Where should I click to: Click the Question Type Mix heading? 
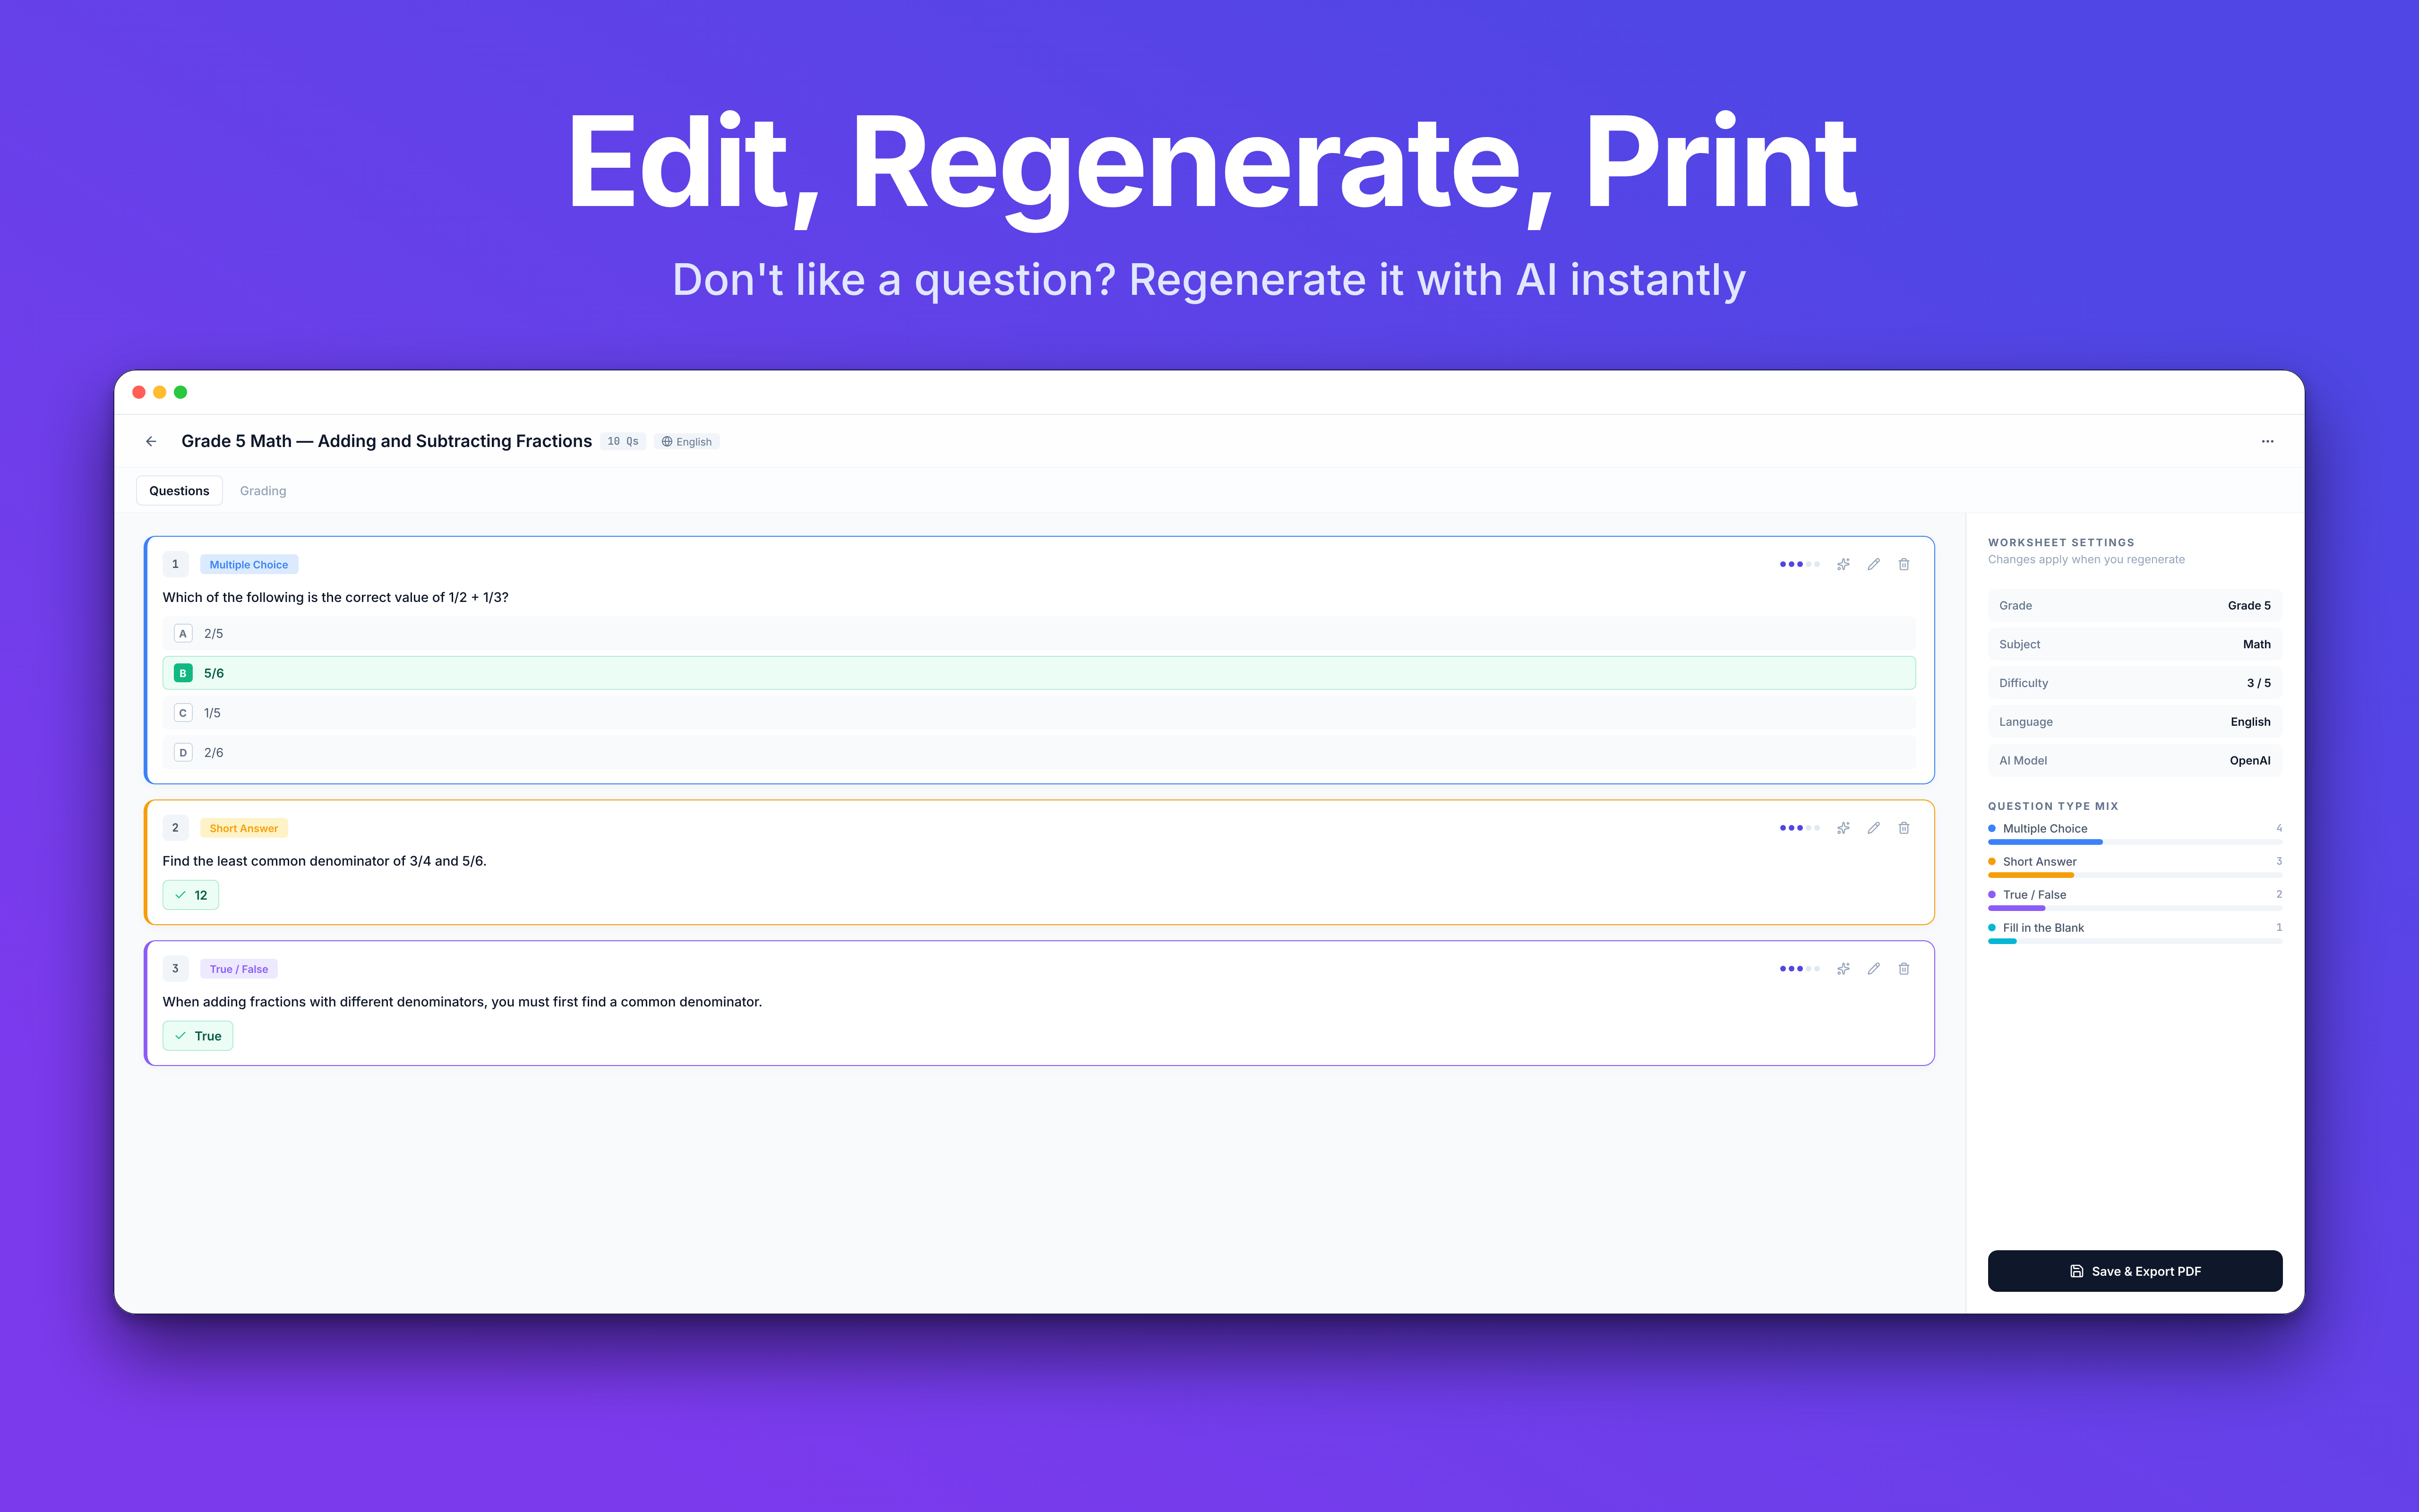(2053, 806)
